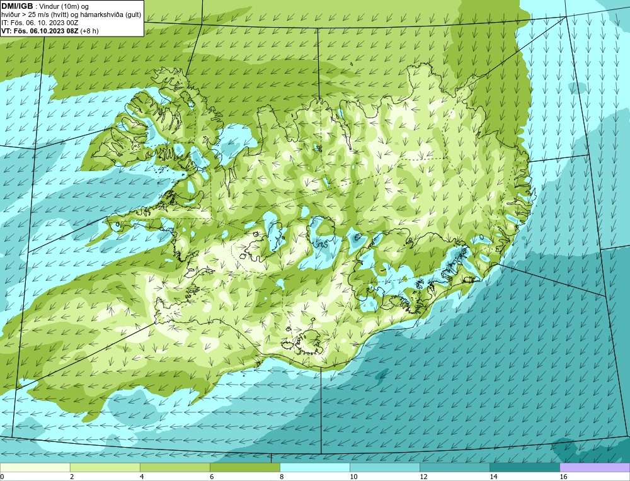Image resolution: width=630 pixels, height=481 pixels.
Task: Click the legend scale label '16'
Action: point(563,477)
